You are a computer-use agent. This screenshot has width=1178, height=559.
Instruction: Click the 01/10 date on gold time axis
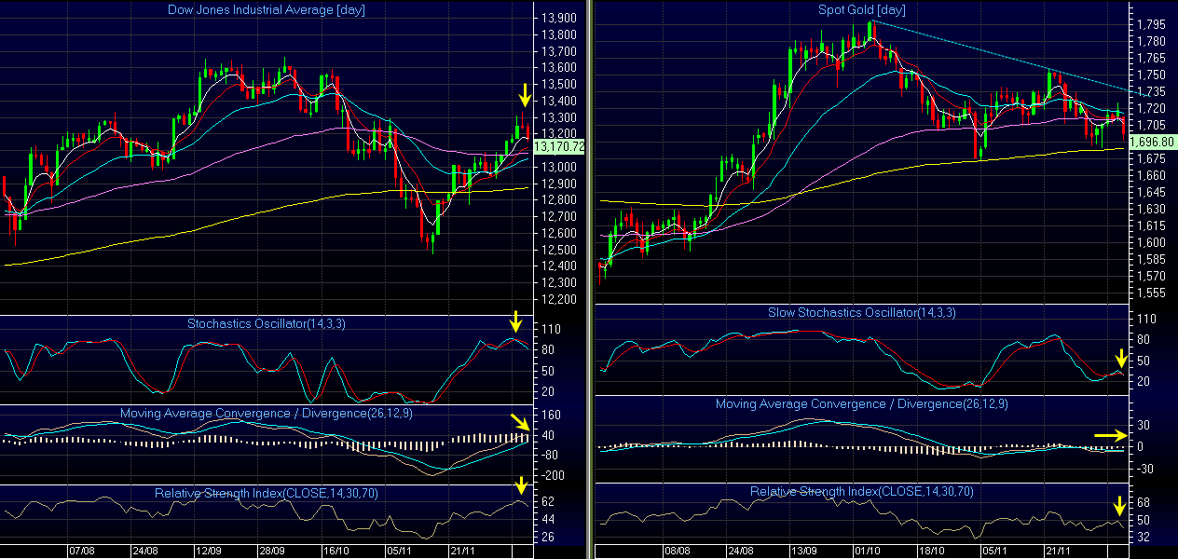point(867,551)
